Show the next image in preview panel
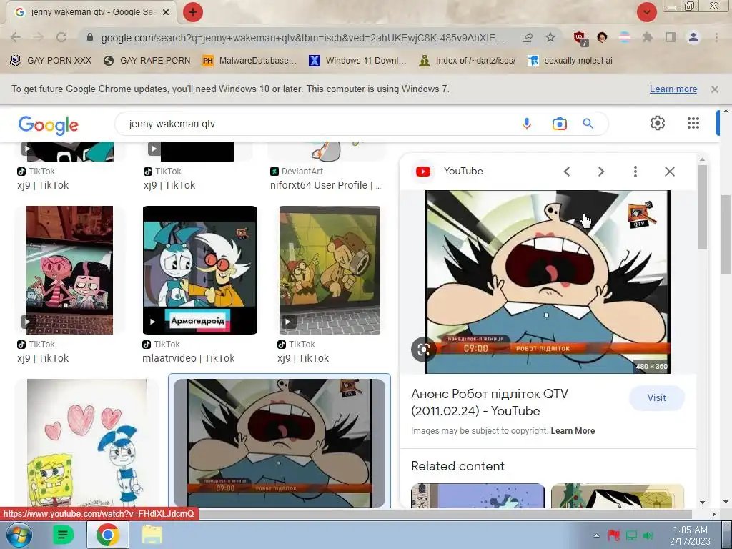The width and height of the screenshot is (732, 549). click(x=601, y=172)
